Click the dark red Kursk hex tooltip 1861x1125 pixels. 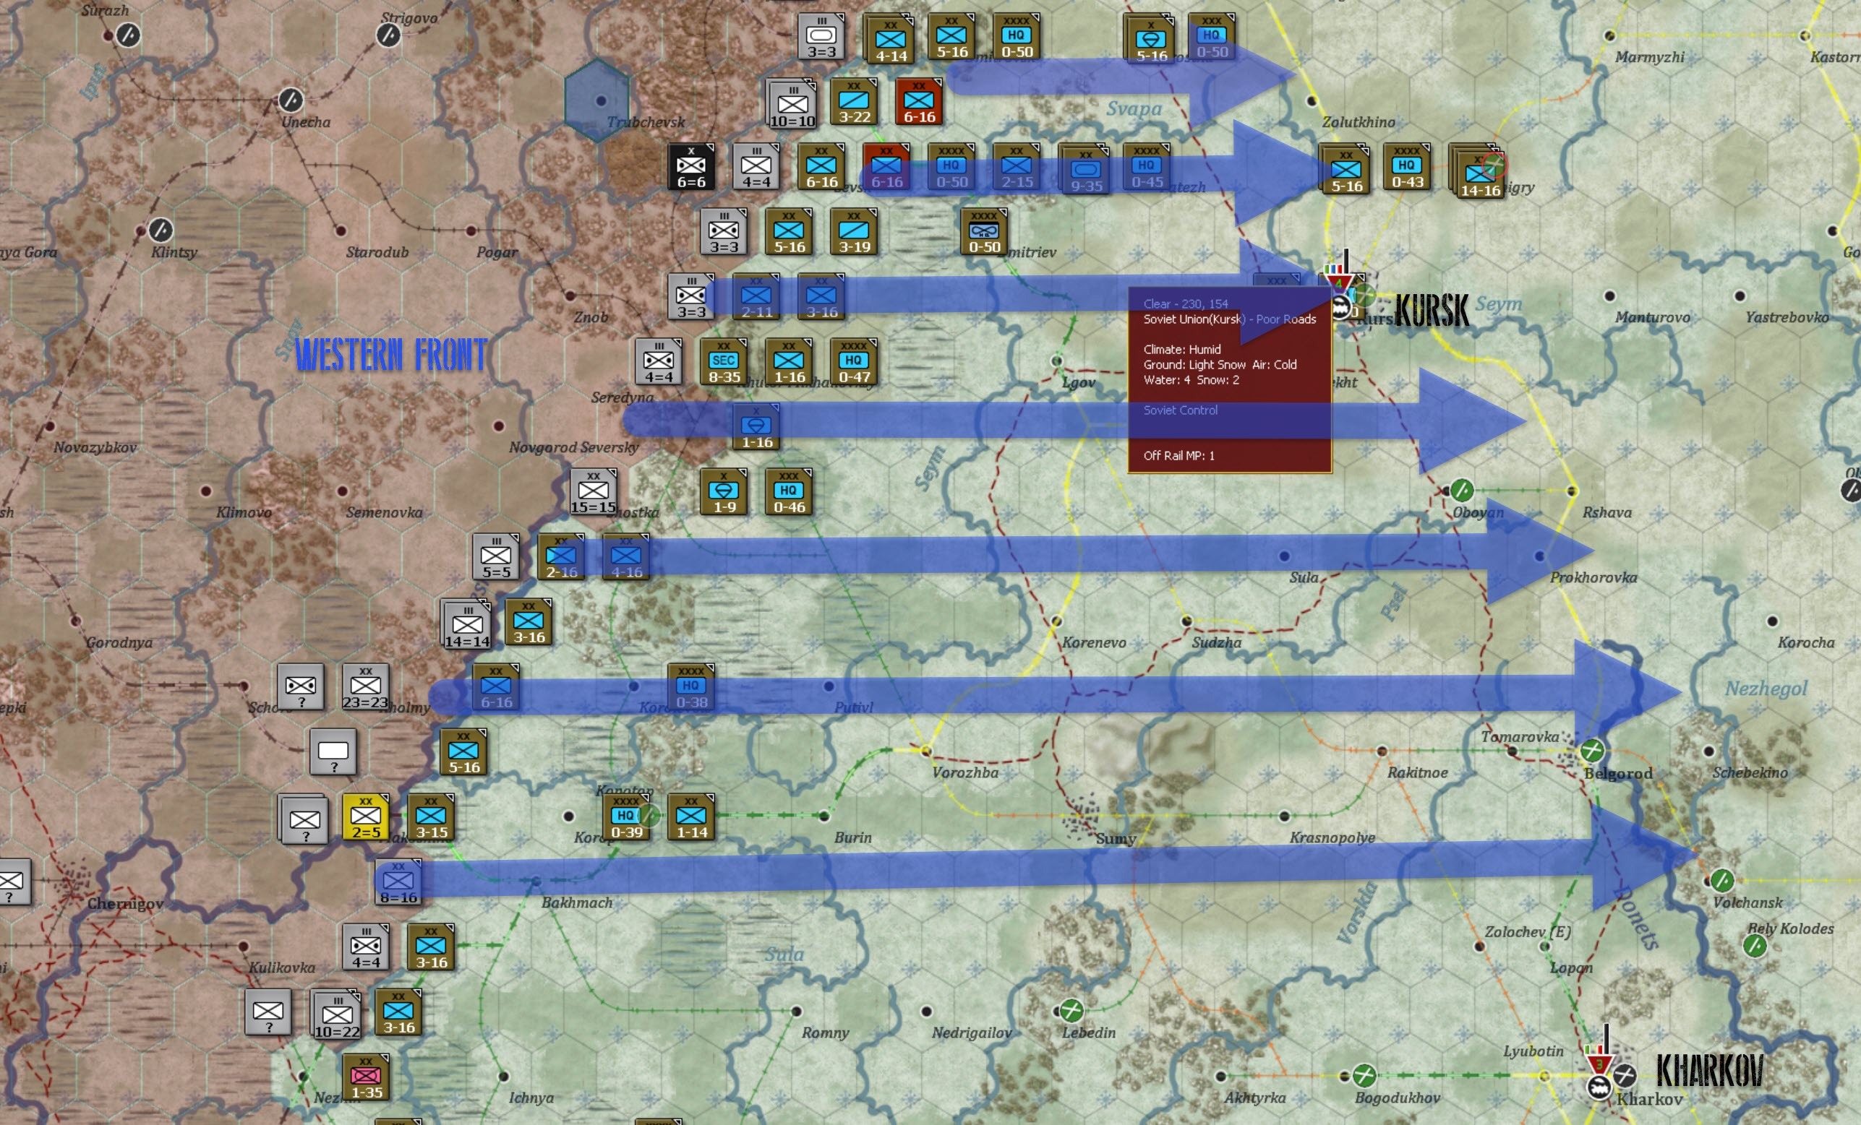click(1229, 380)
